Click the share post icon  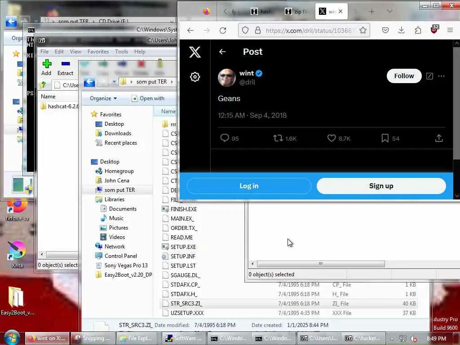pyautogui.click(x=439, y=138)
